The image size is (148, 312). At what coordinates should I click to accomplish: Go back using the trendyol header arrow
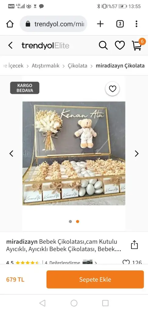click(10, 45)
